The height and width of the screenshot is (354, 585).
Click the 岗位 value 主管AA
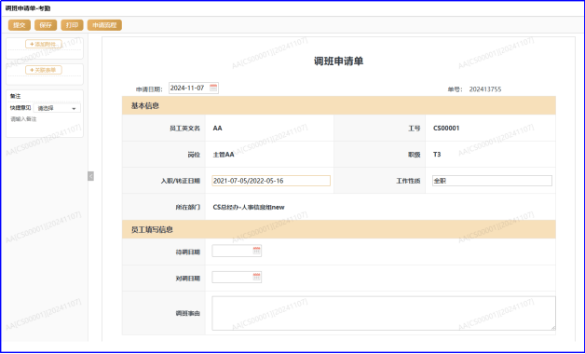pyautogui.click(x=224, y=155)
